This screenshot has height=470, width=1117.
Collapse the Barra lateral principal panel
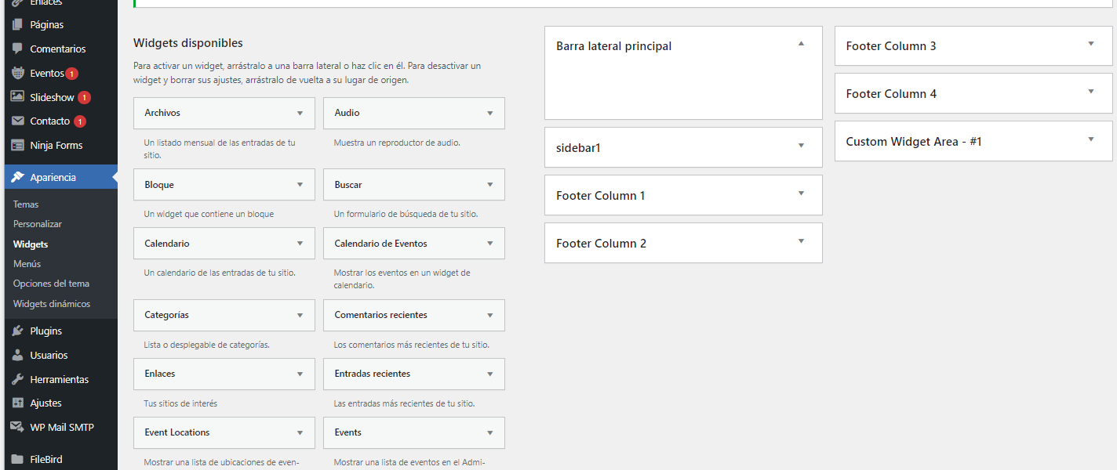pos(801,44)
